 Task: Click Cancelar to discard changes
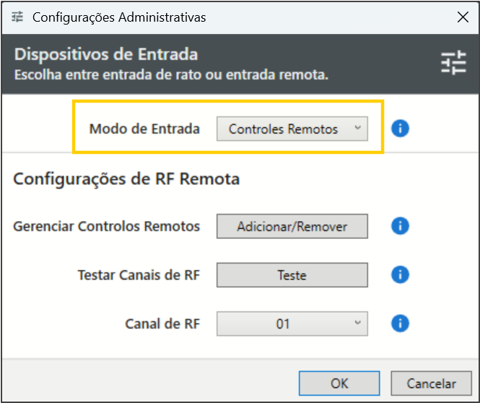[431, 383]
